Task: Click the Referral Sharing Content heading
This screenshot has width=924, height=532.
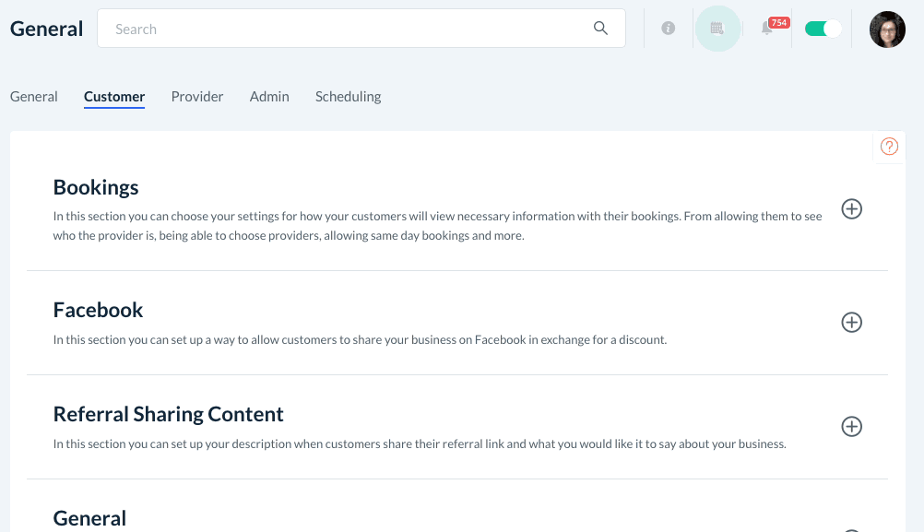Action: 169,414
